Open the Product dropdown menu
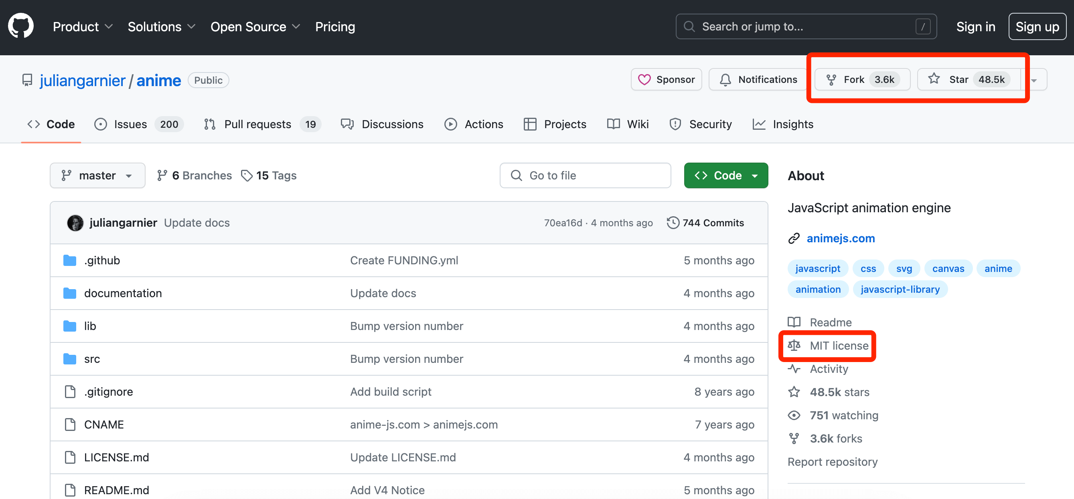Screen dimensions: 1074x499 click(x=83, y=27)
